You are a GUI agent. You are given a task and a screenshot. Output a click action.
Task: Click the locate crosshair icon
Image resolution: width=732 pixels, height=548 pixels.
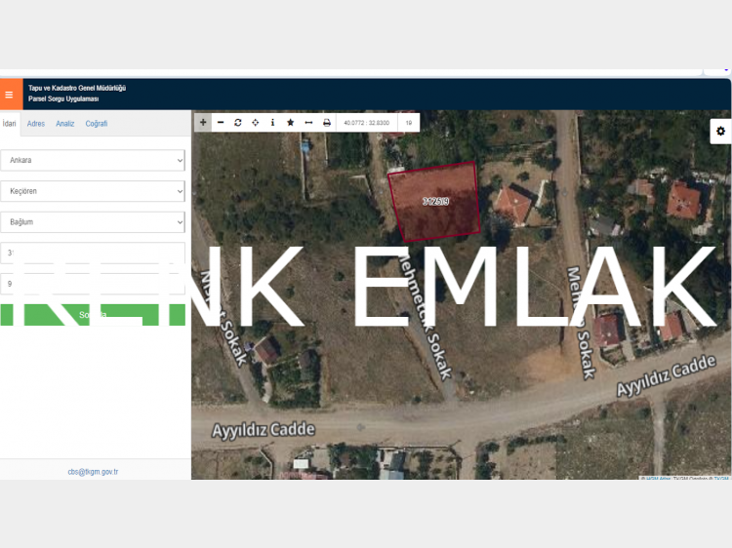coord(256,123)
